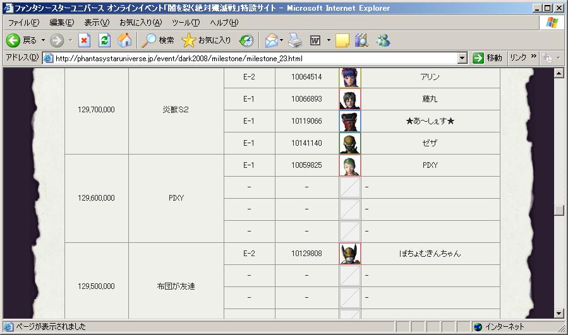Open the Search (検索) toolbar button
Viewport: 568px width, 335px height.
[158, 40]
